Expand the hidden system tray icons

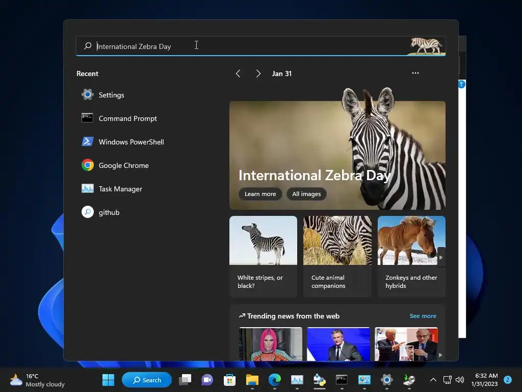click(433, 380)
